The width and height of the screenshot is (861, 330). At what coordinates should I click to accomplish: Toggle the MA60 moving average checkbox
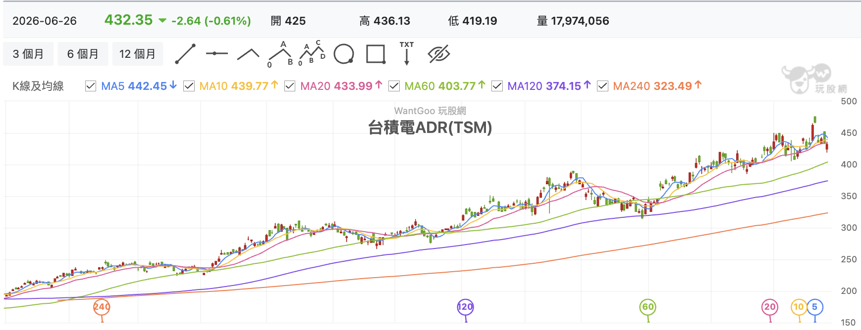(x=394, y=86)
